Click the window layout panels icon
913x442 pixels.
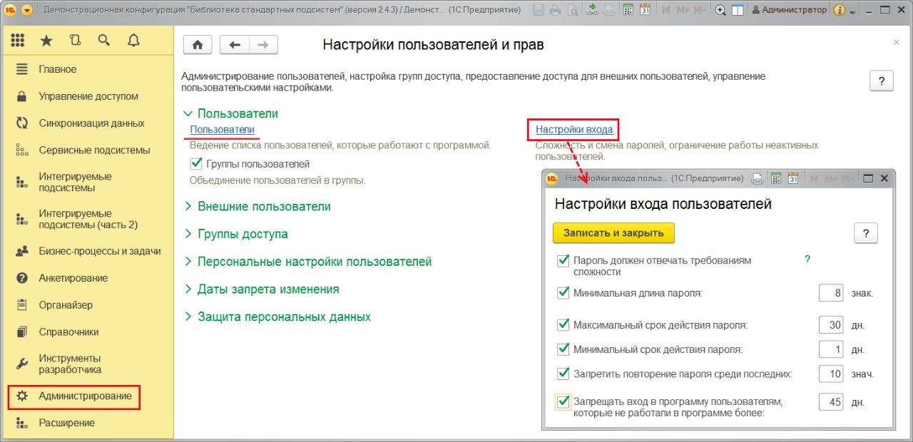click(x=738, y=10)
